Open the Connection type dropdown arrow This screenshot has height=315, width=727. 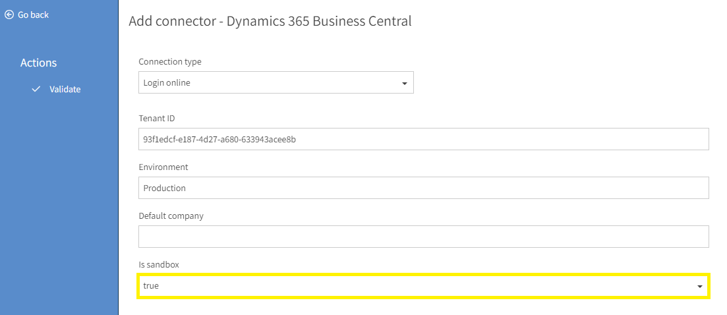tap(404, 84)
